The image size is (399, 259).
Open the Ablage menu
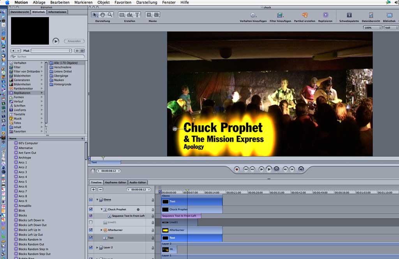39,2
